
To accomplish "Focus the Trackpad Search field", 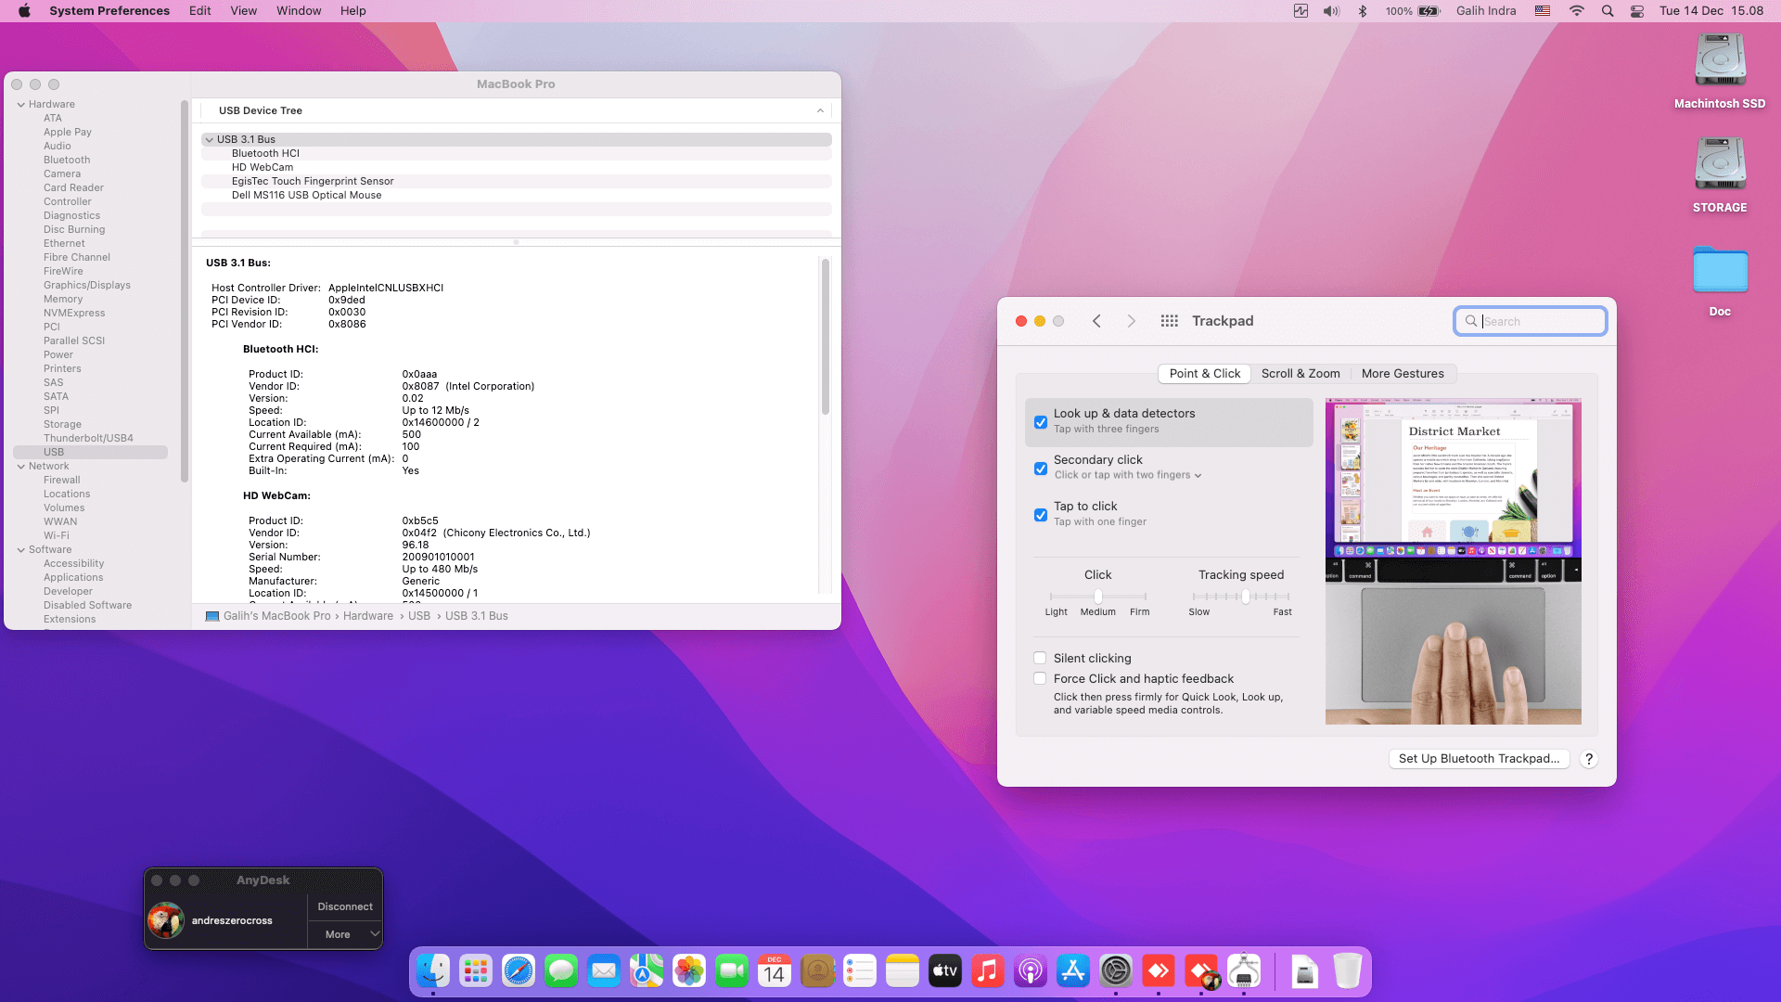I will (x=1531, y=321).
